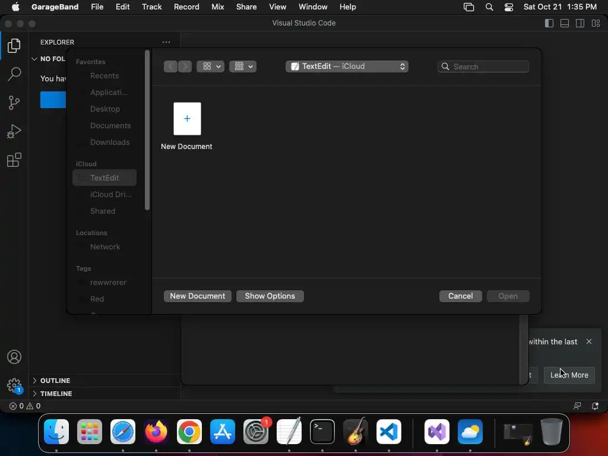Click the feedback icon in VS Code status bar
This screenshot has width=608, height=456.
click(x=577, y=406)
